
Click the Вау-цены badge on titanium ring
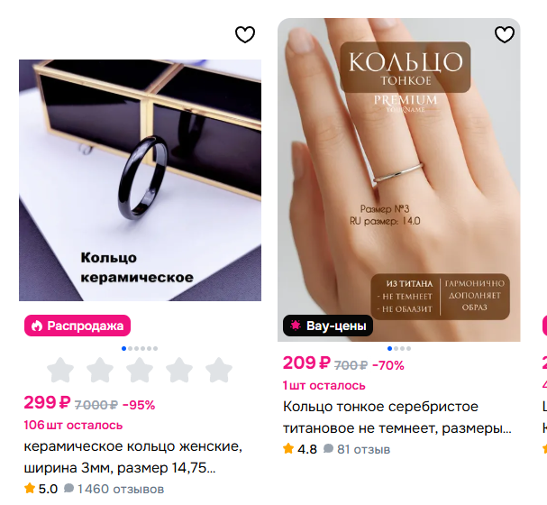(328, 326)
